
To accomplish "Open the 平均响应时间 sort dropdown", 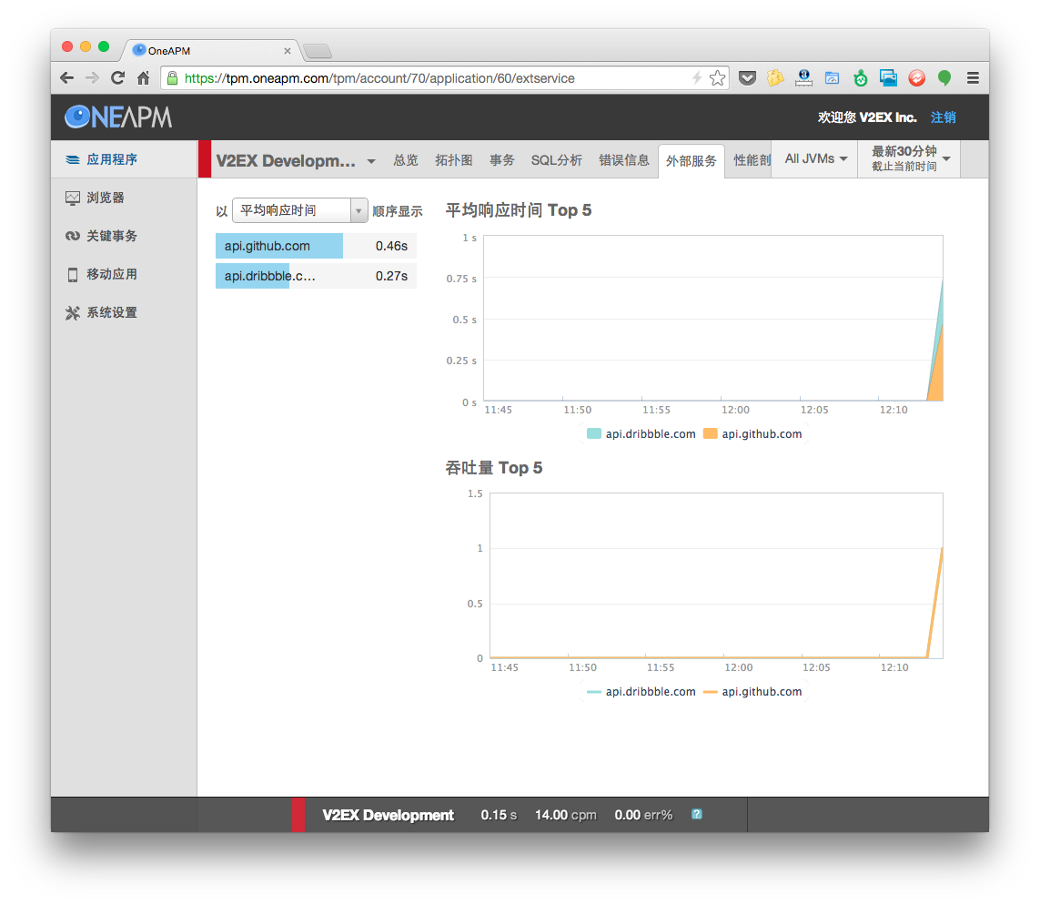I will point(299,210).
